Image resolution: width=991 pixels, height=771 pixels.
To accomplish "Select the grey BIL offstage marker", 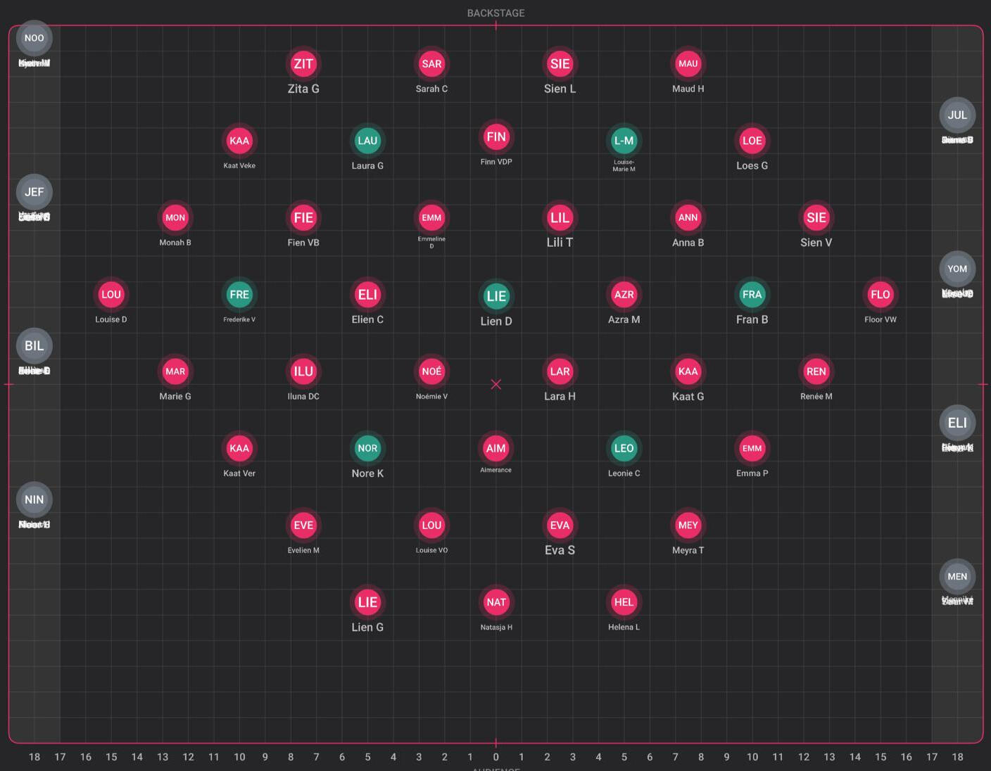I will 34,346.
